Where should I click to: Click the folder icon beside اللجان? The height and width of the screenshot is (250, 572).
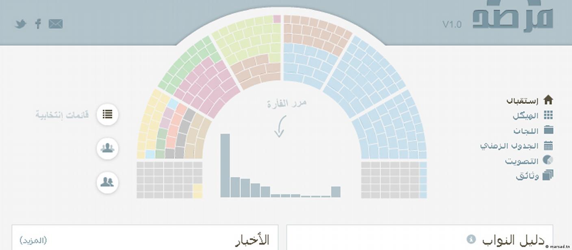[548, 130]
